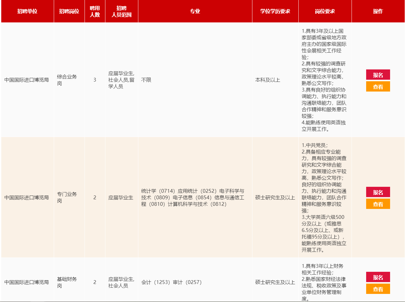Viewport: 405px width, 302px height.
Task: Click the 岗位要求 column header
Action: [x=325, y=11]
